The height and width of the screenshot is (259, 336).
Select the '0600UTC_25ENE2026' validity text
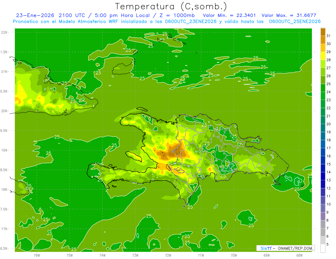pyautogui.click(x=295, y=22)
